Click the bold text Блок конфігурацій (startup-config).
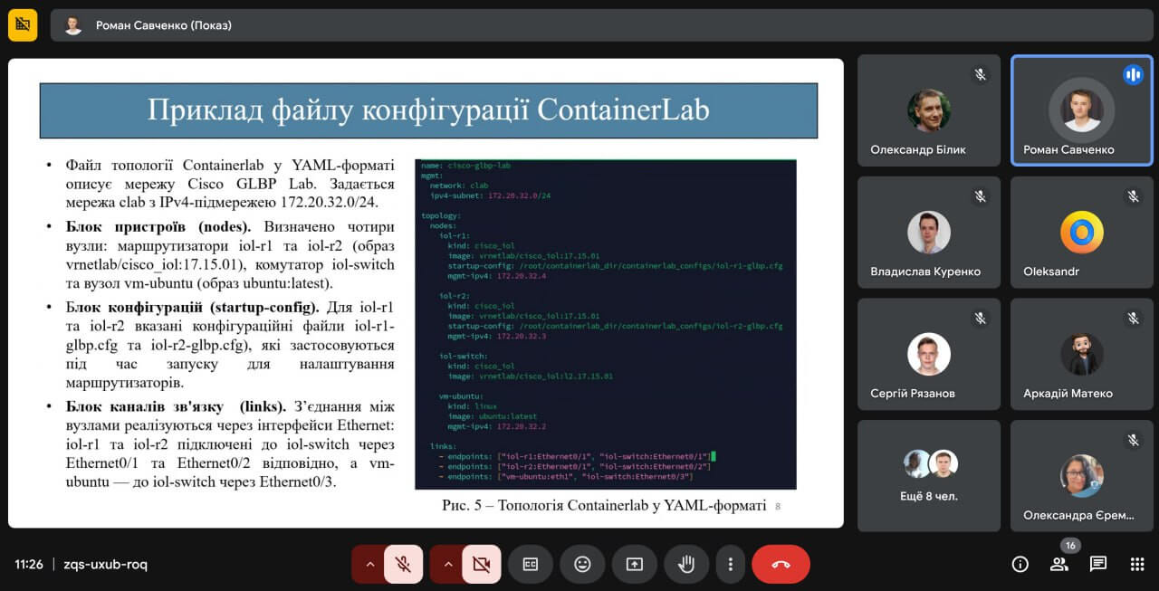The width and height of the screenshot is (1159, 591). tap(193, 307)
